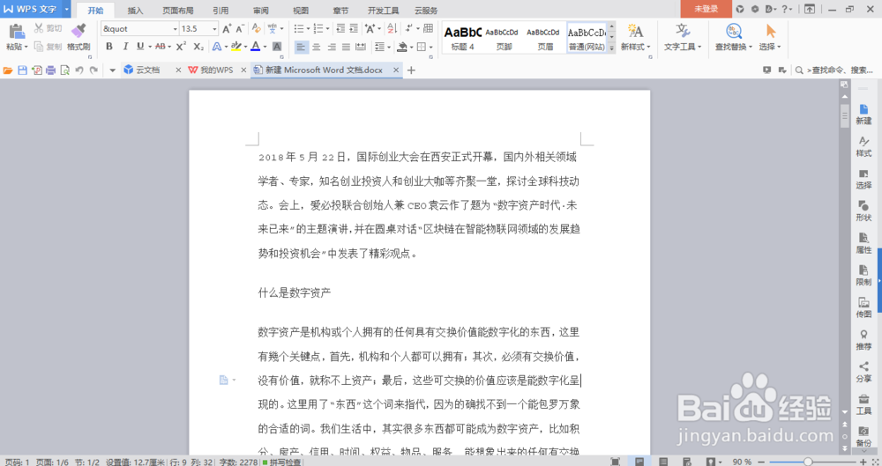Click the decrease indent icon
The image size is (882, 466).
pyautogui.click(x=340, y=29)
